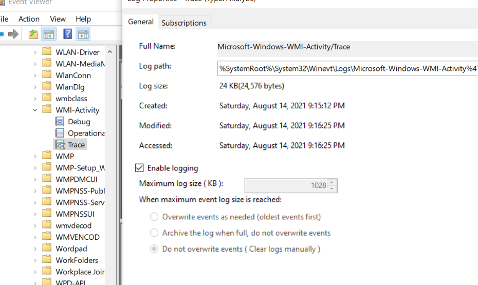
Task: Click the Log size value 24 KB
Action: 252,86
